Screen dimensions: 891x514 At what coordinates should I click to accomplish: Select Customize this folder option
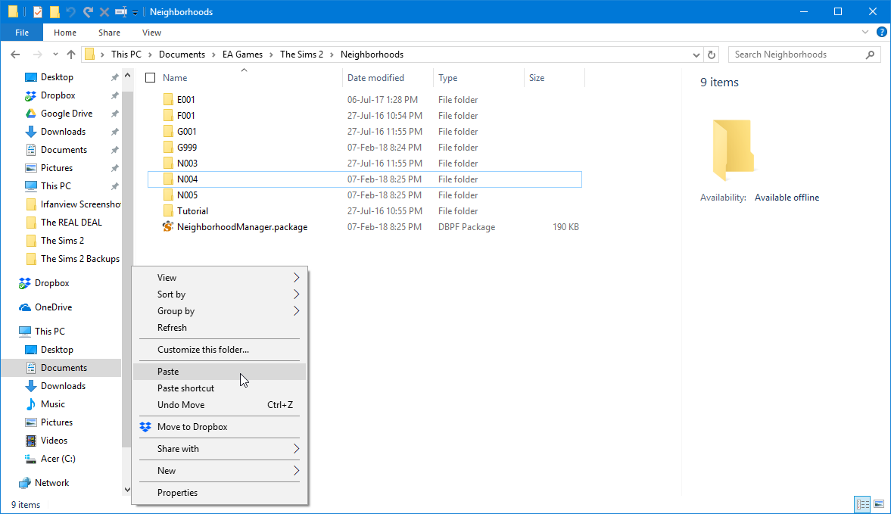click(x=220, y=350)
